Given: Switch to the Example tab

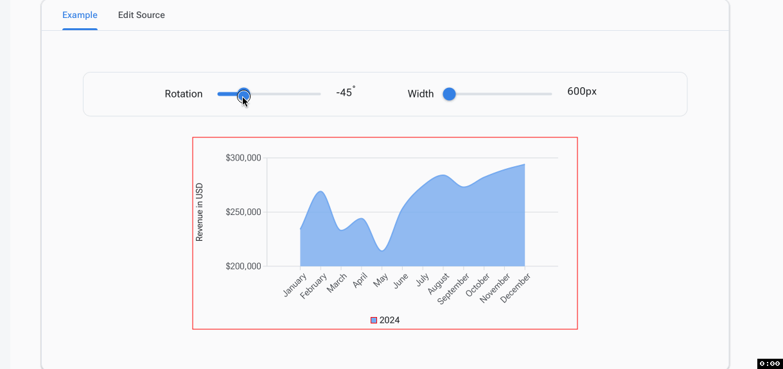Looking at the screenshot, I should point(80,15).
